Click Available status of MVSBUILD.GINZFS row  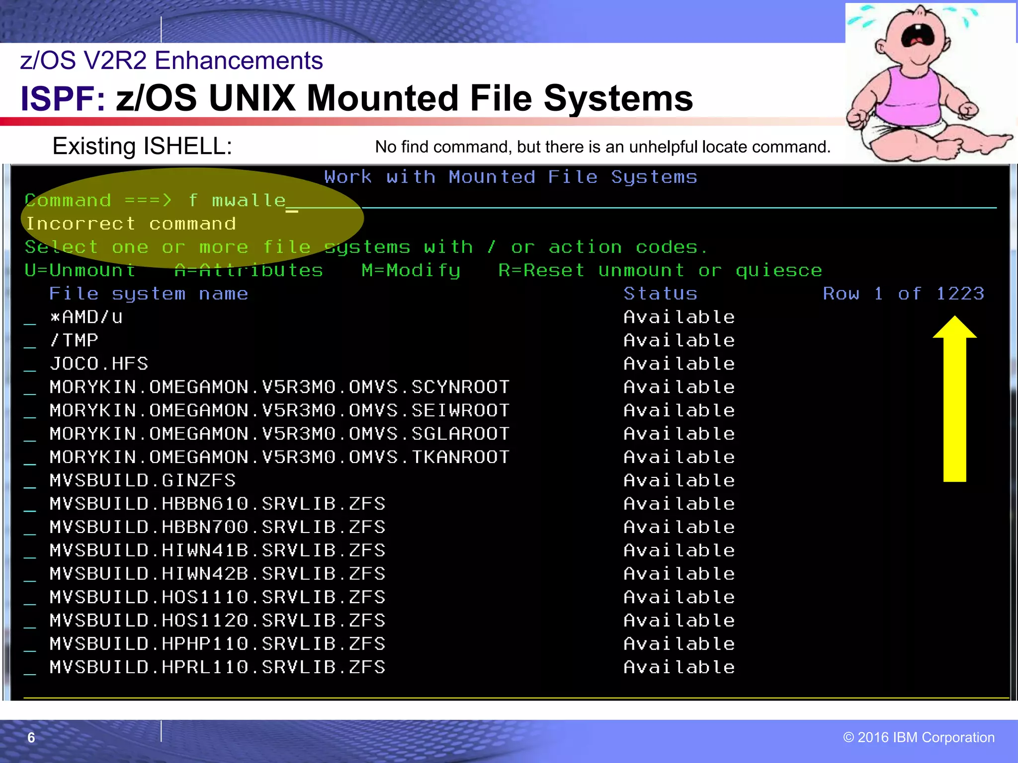pyautogui.click(x=679, y=480)
